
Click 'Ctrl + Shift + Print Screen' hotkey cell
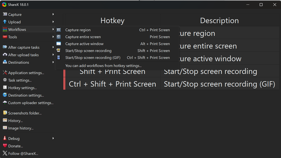coord(112,84)
